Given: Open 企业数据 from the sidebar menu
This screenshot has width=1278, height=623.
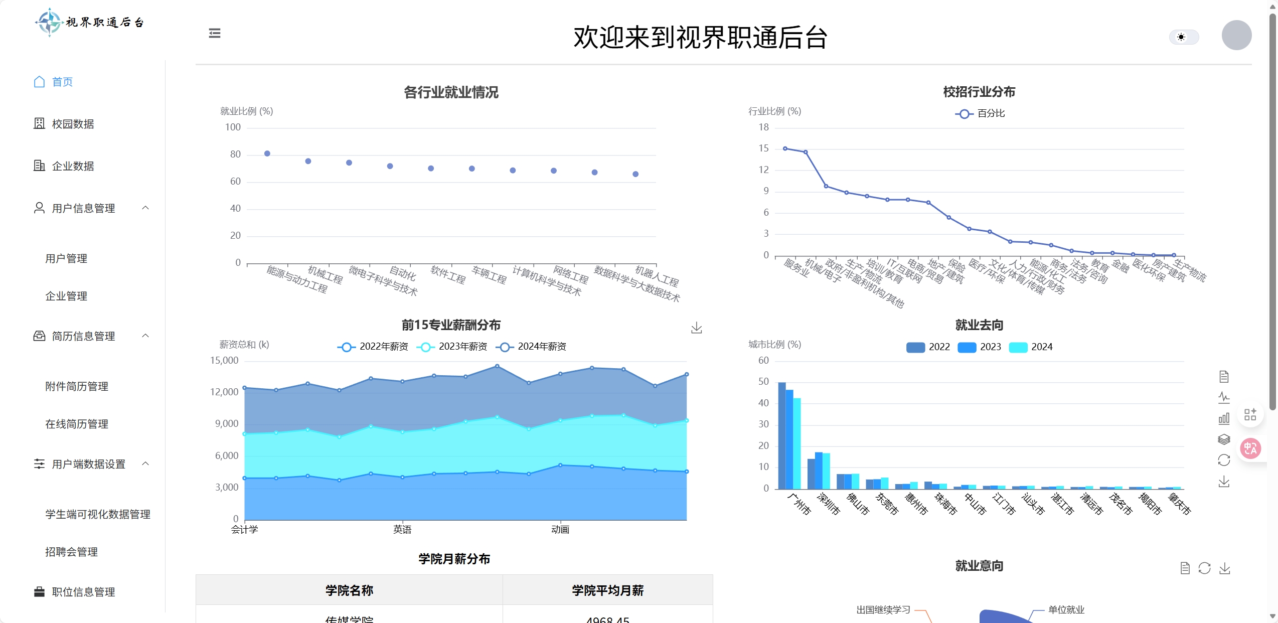Looking at the screenshot, I should coord(73,166).
